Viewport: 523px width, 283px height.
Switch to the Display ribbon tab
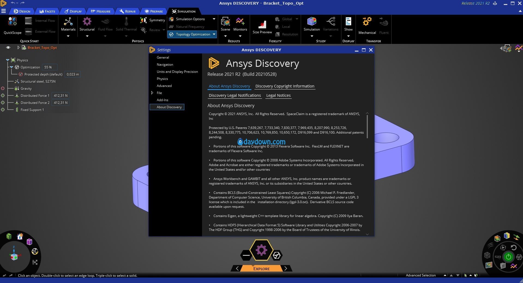(73, 11)
